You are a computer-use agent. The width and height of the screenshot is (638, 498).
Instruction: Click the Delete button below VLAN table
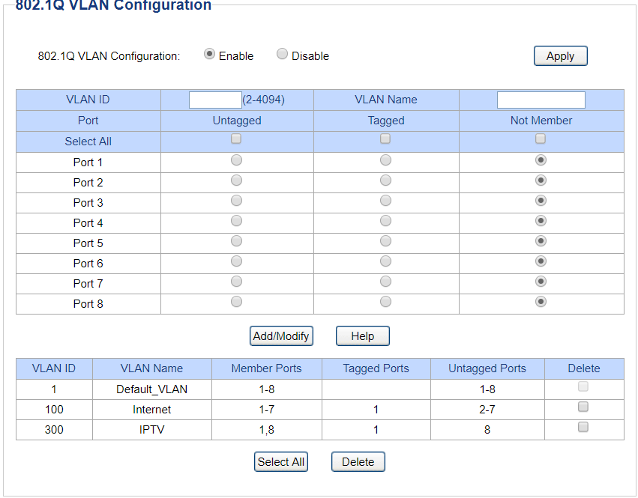pos(358,462)
